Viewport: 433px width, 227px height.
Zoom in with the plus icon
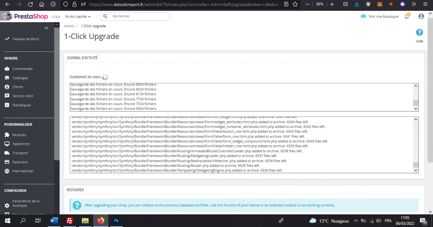tap(332, 4)
